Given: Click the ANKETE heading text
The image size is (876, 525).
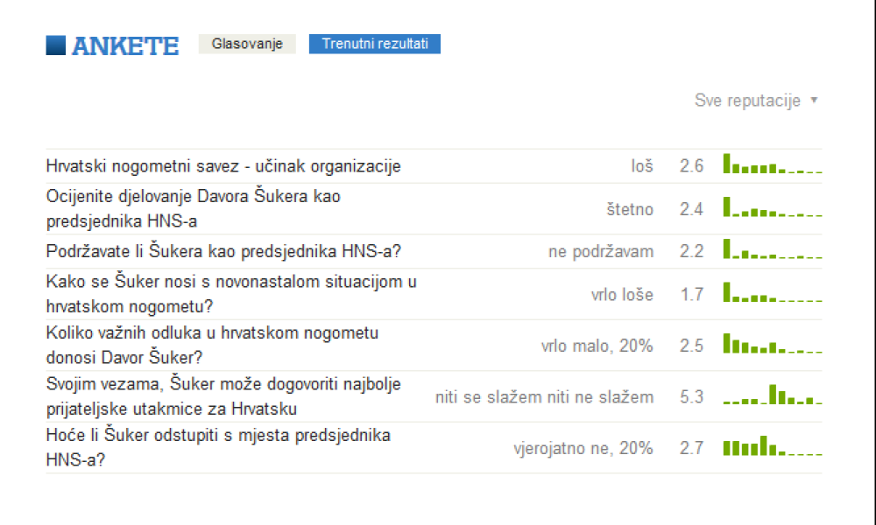Looking at the screenshot, I should (x=125, y=45).
